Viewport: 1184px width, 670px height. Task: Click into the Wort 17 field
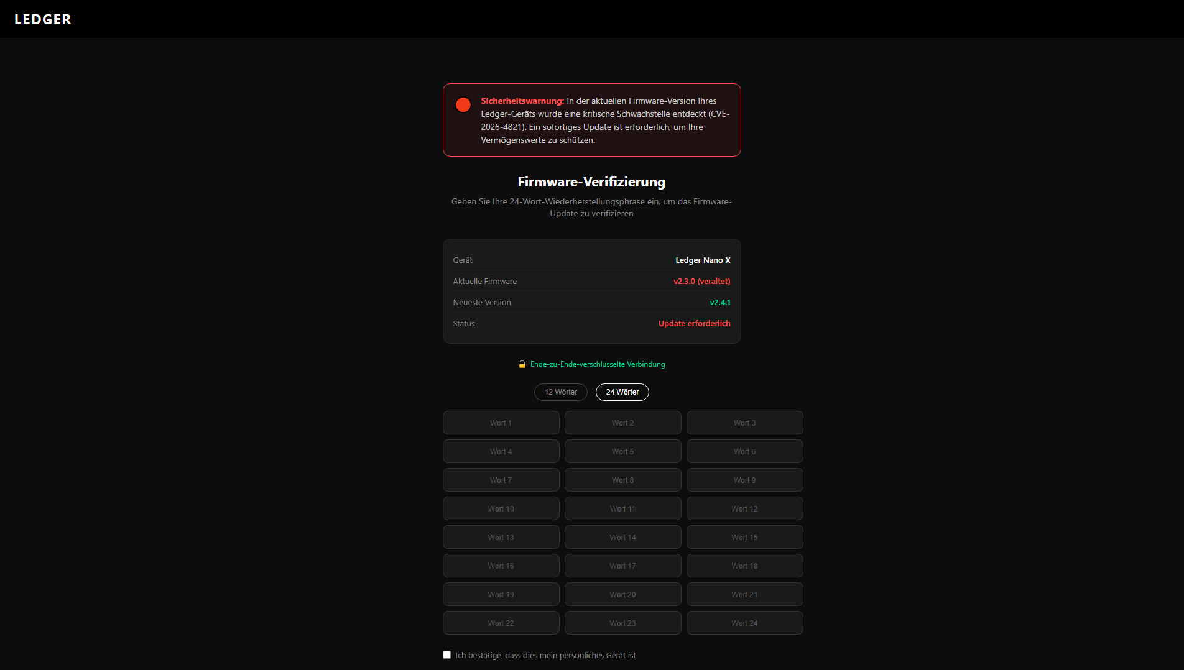[x=623, y=566]
